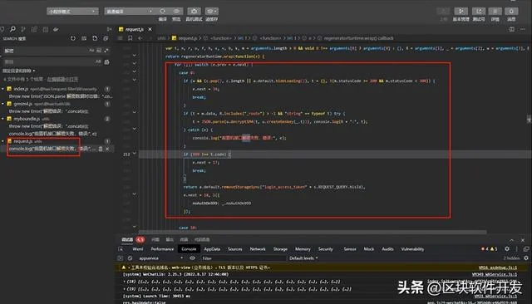Click the replace all icon
Viewport: 532px width, 304px height.
click(107, 61)
